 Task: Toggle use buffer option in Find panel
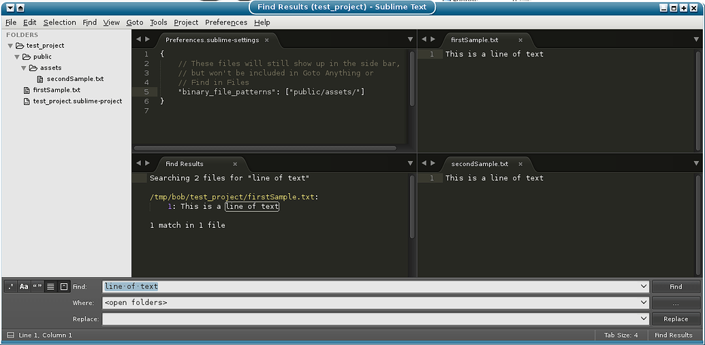64,286
